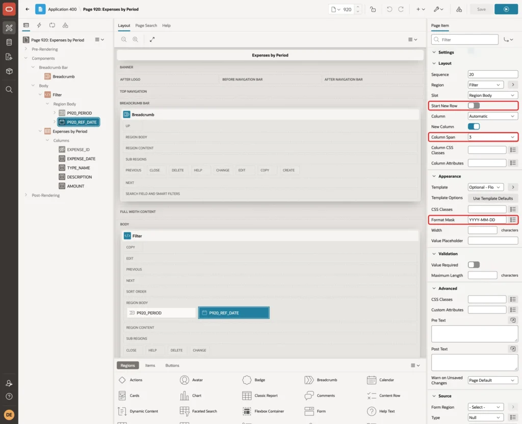The width and height of the screenshot is (522, 424).
Task: Click the Sequence input field
Action: [493, 74]
